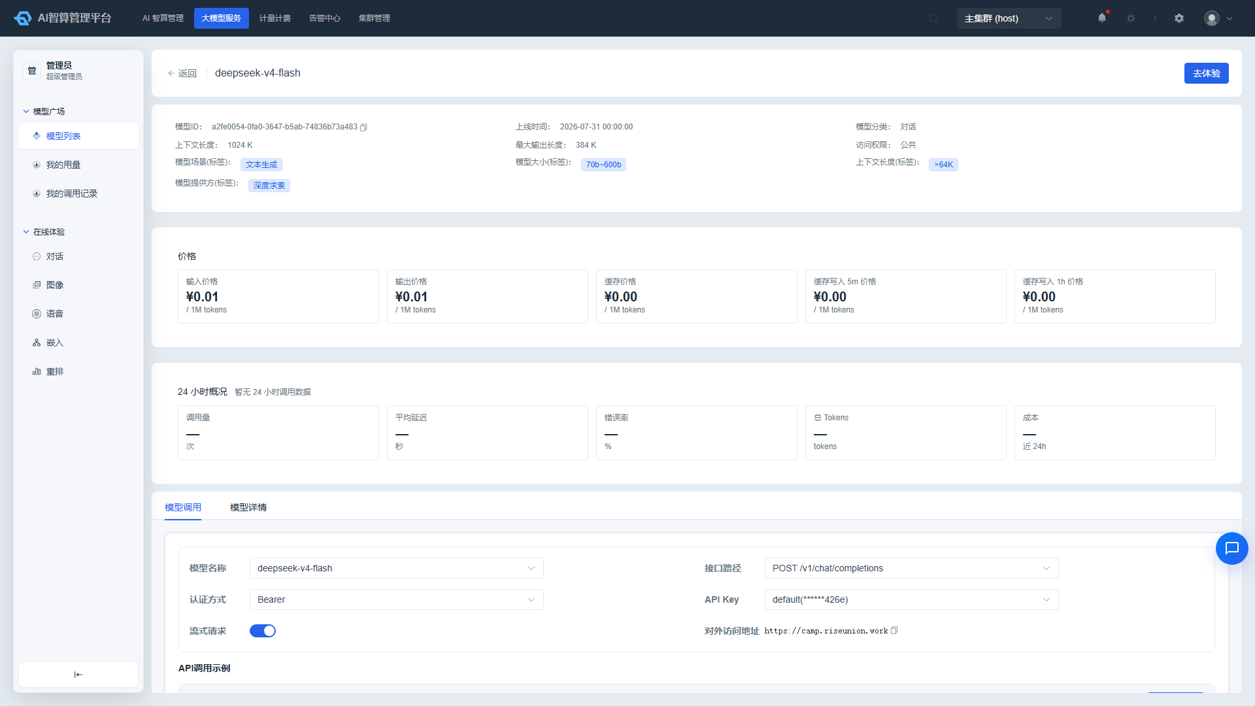1255x706 pixels.
Task: Click the 缓存写入 5m 价格 card
Action: point(906,296)
